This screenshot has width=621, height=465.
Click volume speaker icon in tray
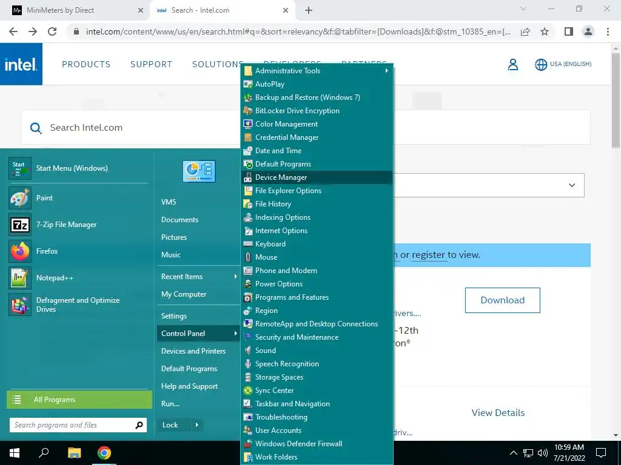coord(543,453)
